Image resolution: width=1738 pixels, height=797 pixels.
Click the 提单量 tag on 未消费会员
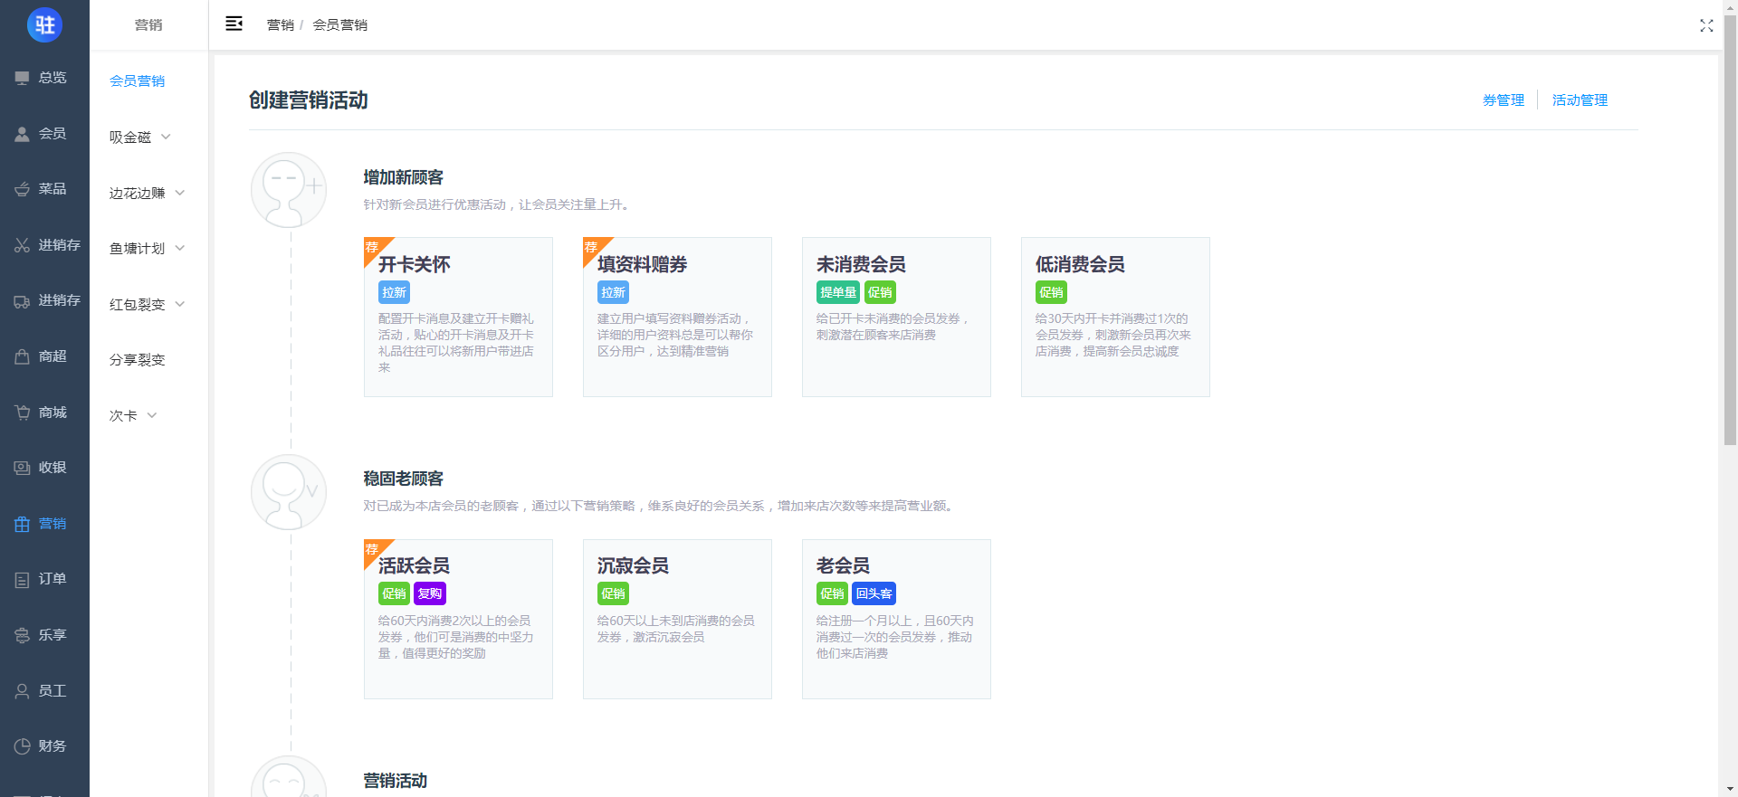[x=838, y=292]
